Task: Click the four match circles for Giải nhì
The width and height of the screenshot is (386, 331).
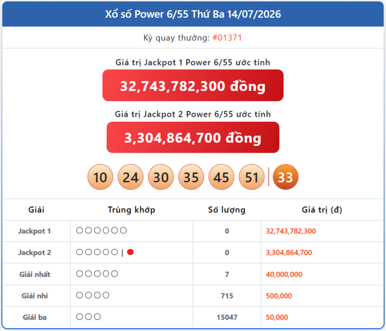Action: (93, 295)
